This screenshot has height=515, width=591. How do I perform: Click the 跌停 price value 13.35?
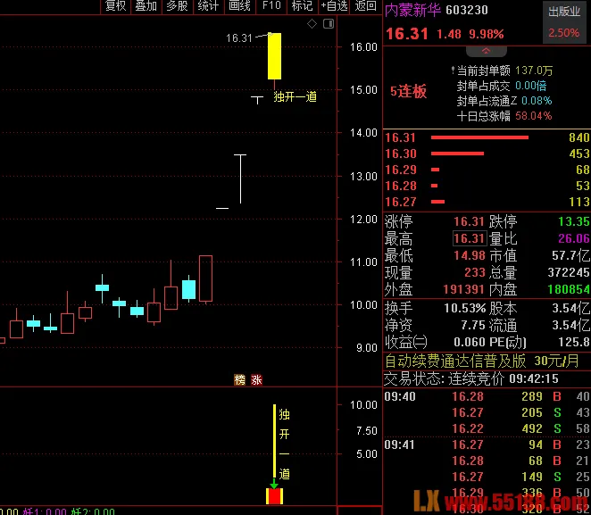tap(574, 221)
